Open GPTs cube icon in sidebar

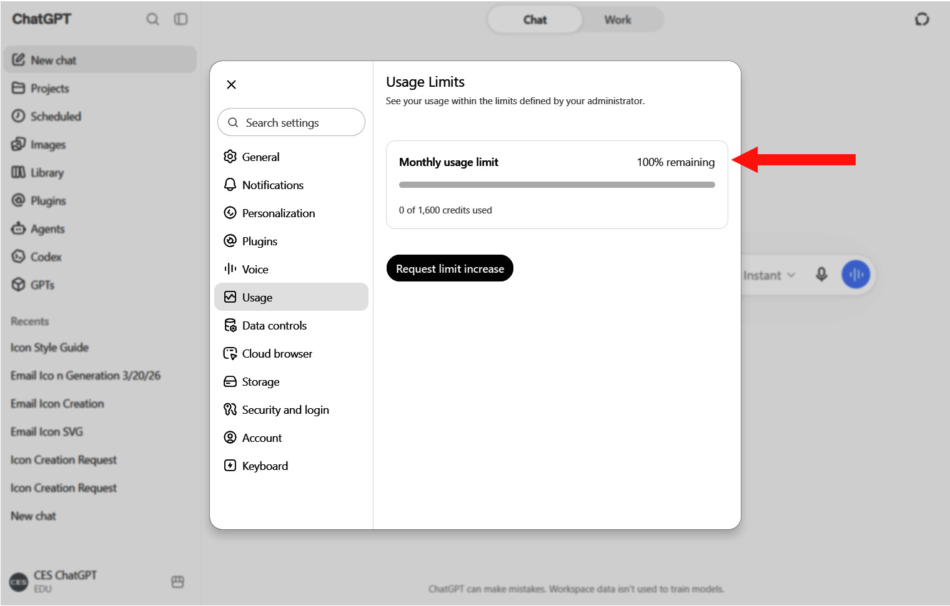click(x=18, y=285)
